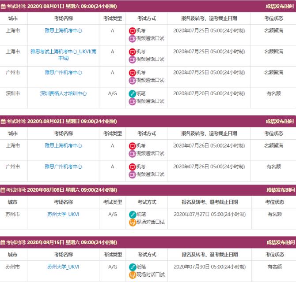This screenshot has width=296, height=282.
Task: Click the 有名额 status in the 深圳市 row
Action: pyautogui.click(x=273, y=93)
